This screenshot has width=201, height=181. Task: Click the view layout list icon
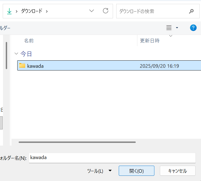(169, 28)
